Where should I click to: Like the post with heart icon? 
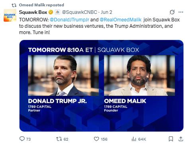click(96, 139)
